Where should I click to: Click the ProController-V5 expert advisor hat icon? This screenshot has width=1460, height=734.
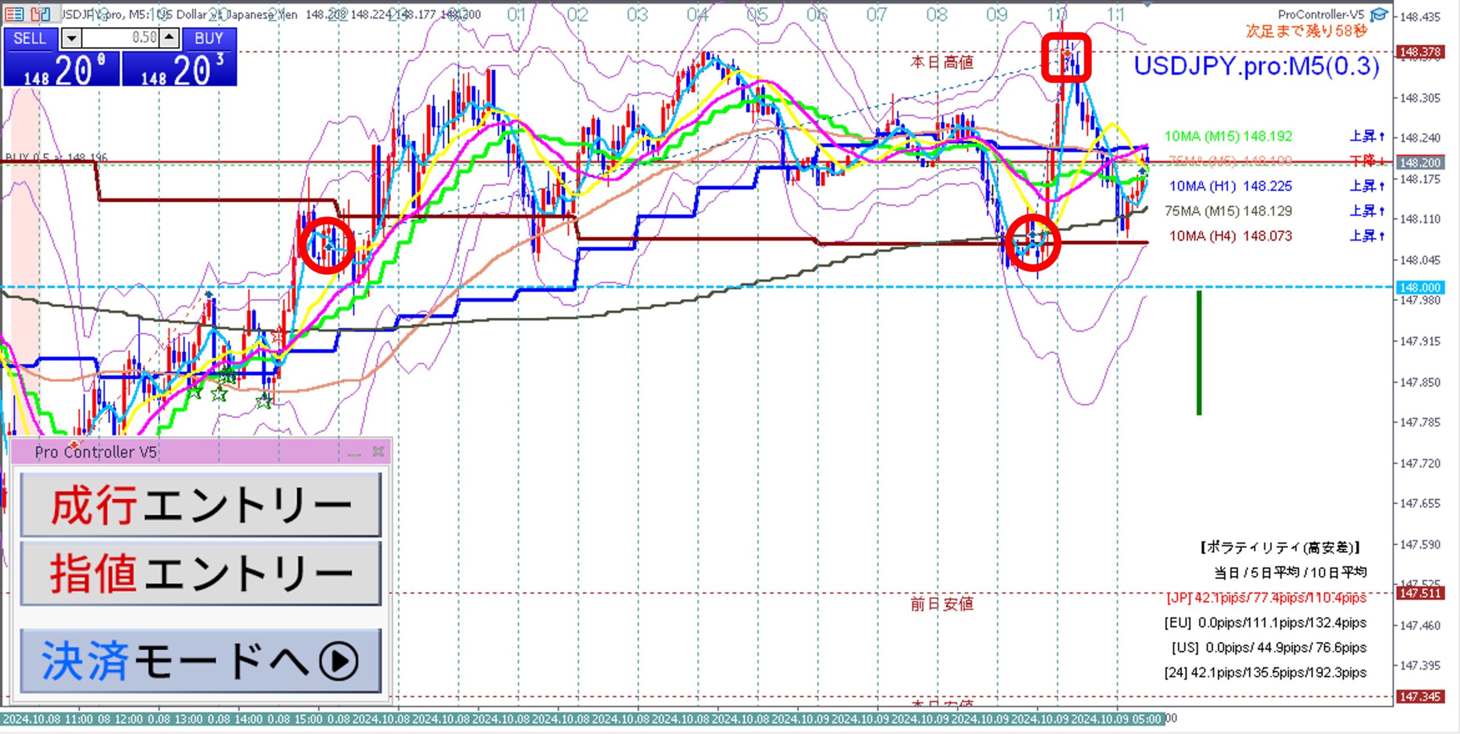1379,15
